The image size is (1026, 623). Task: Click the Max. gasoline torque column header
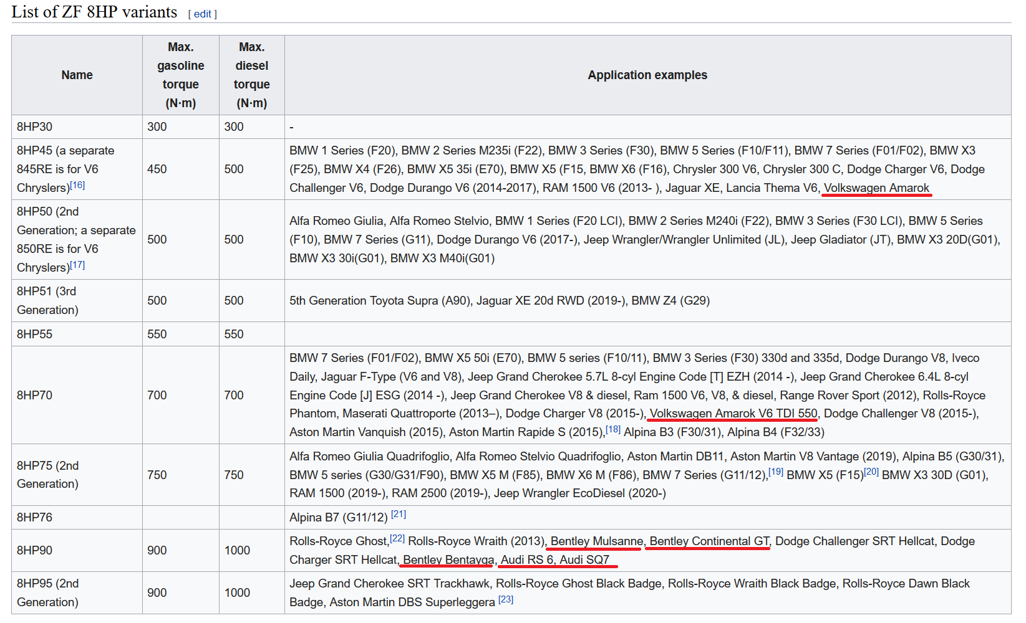tap(181, 75)
